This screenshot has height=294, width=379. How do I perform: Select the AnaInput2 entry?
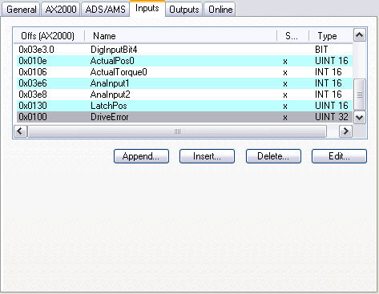click(184, 95)
